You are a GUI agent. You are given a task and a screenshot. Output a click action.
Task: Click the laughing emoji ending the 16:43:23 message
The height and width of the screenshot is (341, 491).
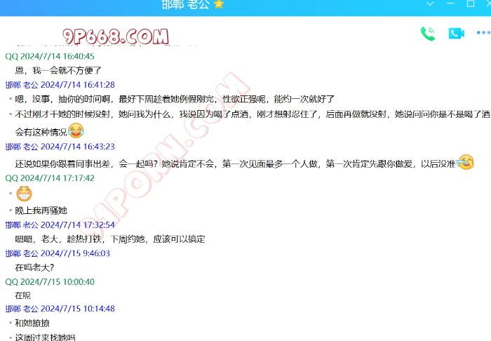pyautogui.click(x=465, y=162)
